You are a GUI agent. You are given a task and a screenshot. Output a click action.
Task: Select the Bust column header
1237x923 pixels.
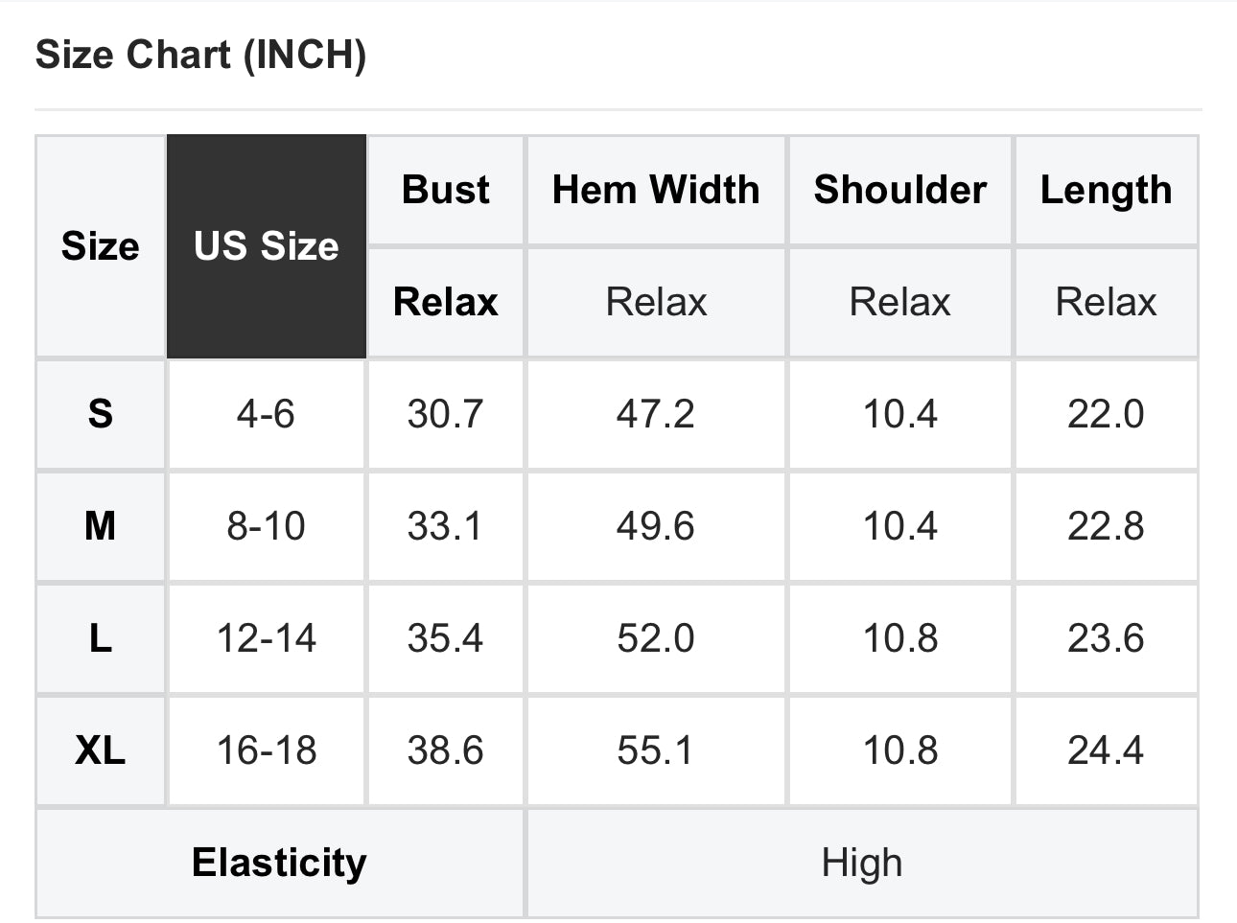pyautogui.click(x=446, y=190)
